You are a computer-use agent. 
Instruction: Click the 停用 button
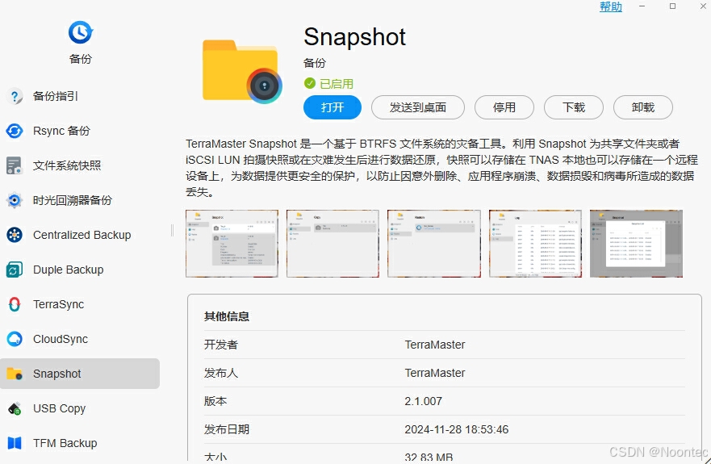coord(504,107)
